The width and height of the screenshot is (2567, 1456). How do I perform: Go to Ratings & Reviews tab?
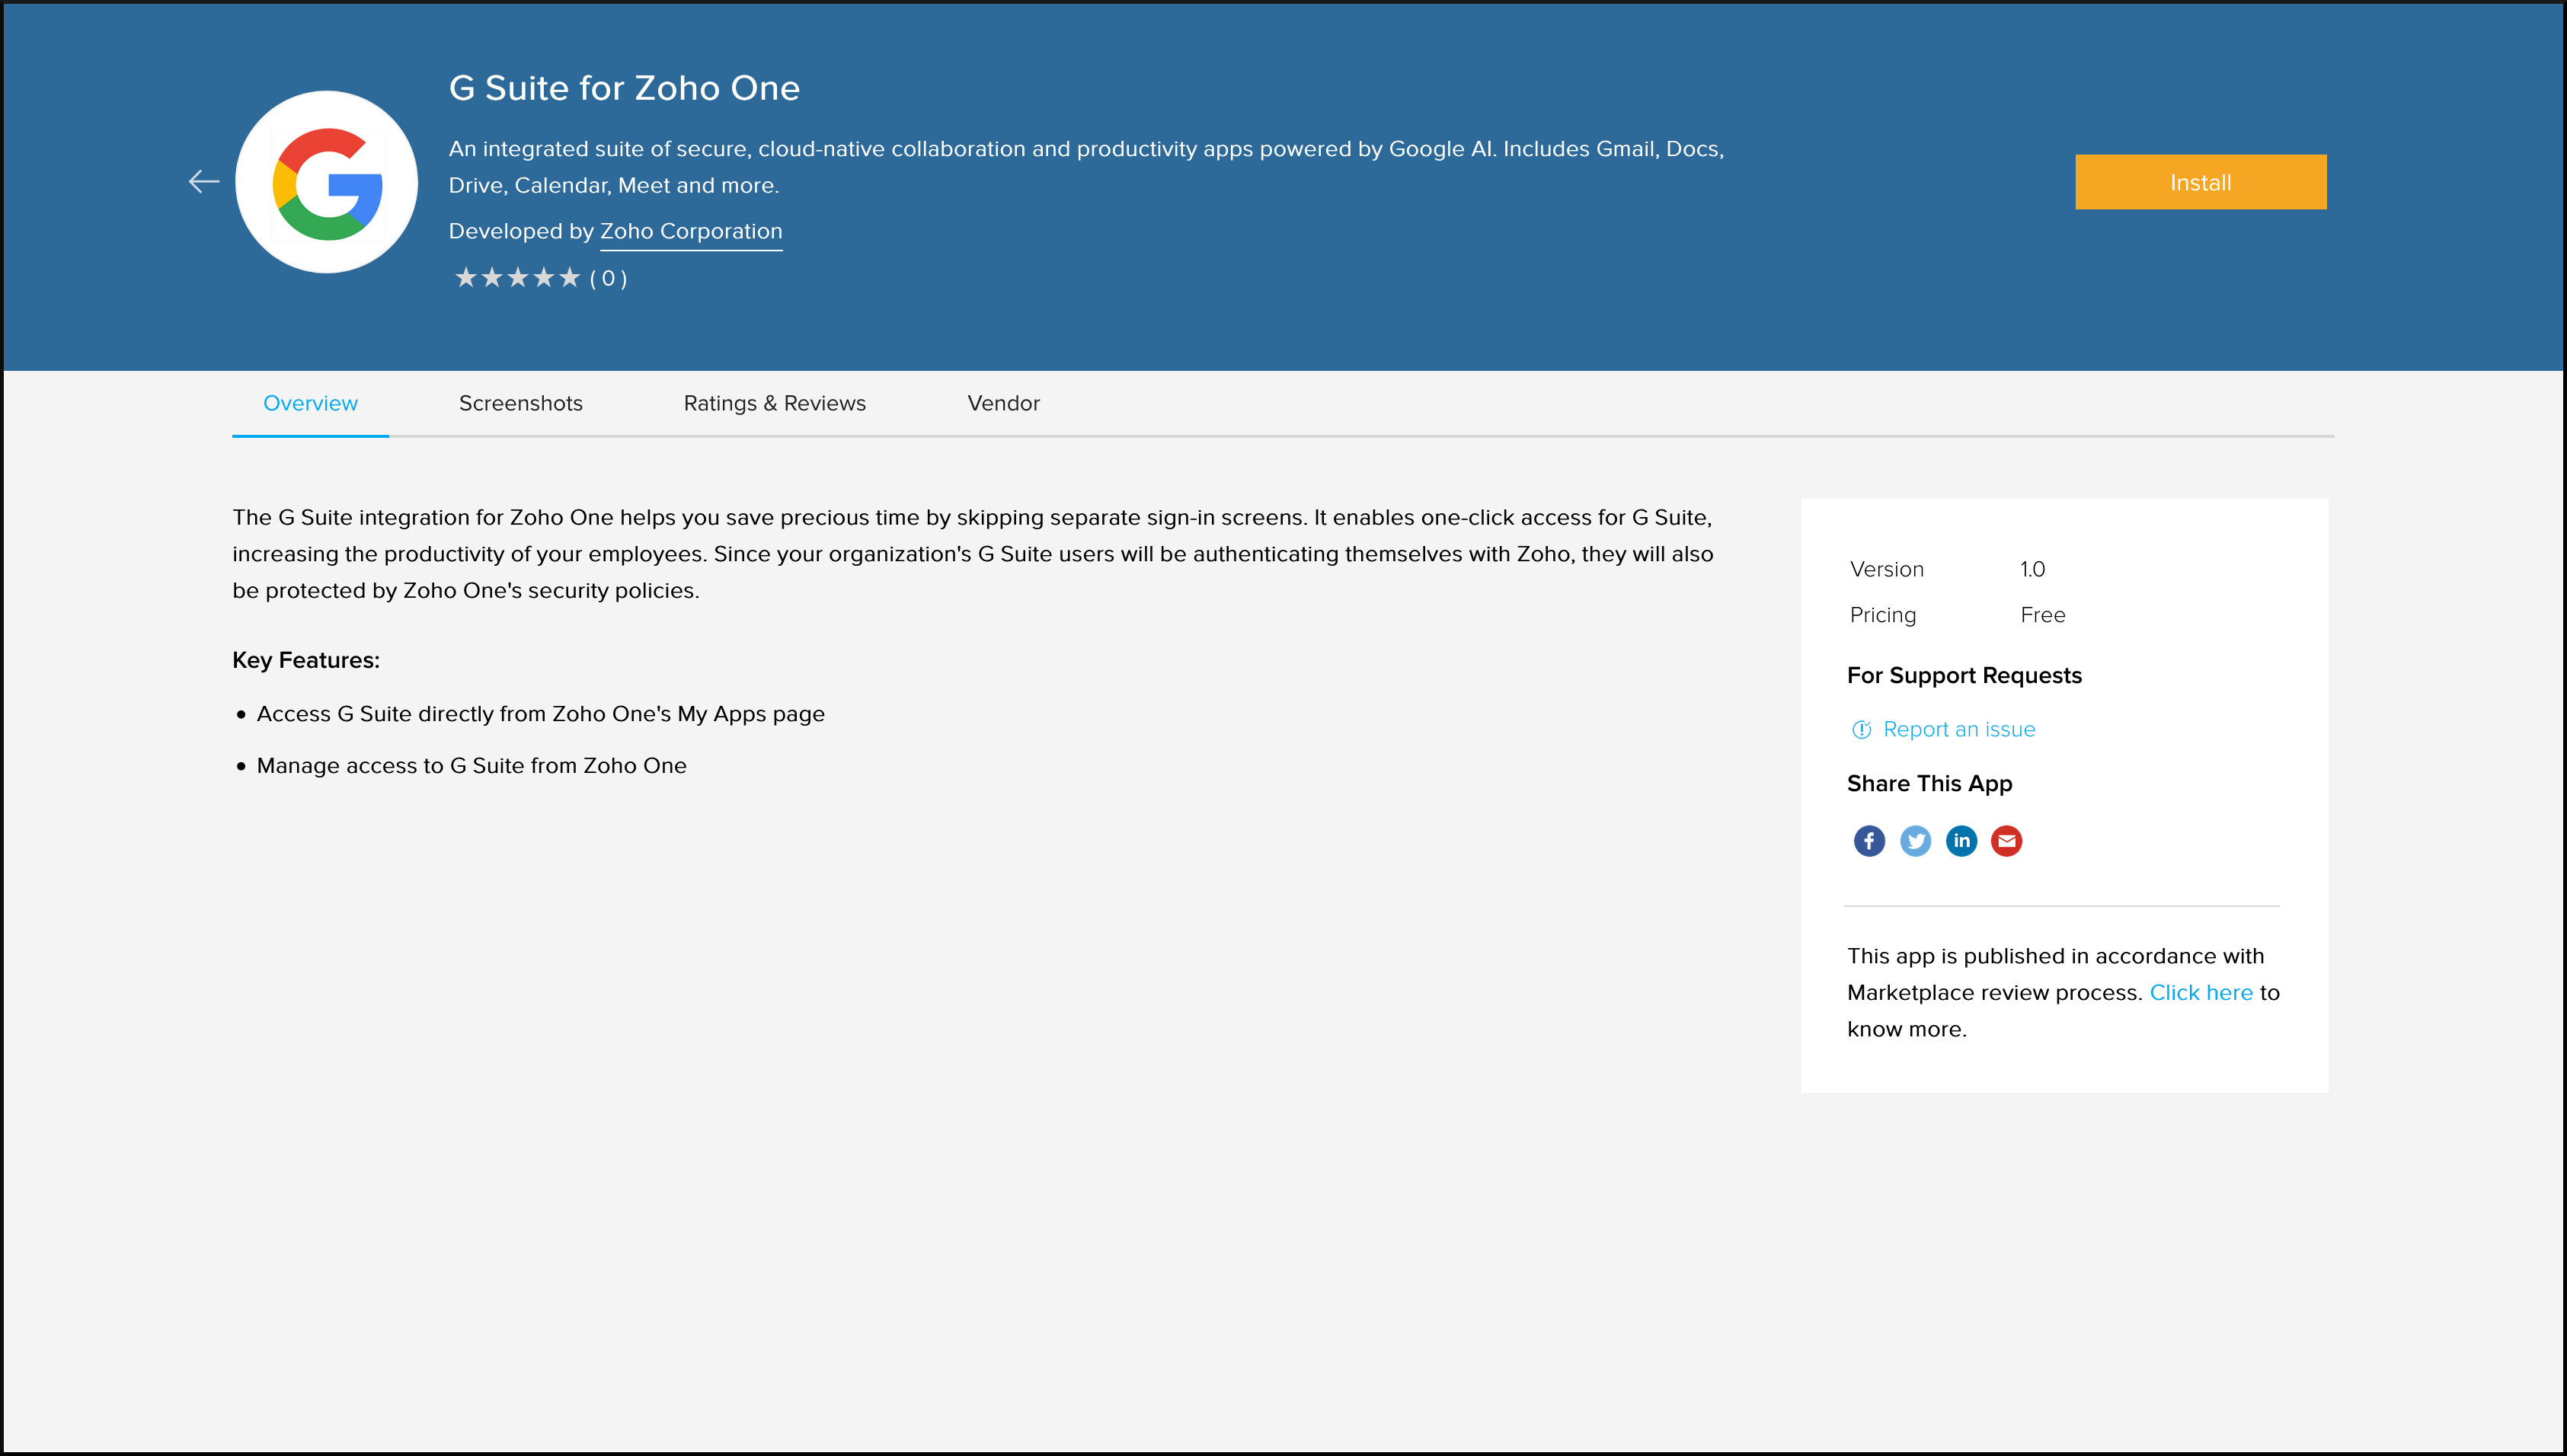[774, 403]
